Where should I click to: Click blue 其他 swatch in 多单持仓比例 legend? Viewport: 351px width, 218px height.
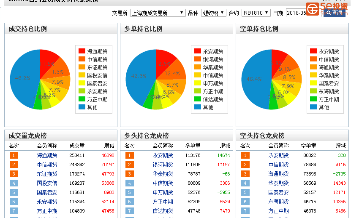tap(198, 107)
